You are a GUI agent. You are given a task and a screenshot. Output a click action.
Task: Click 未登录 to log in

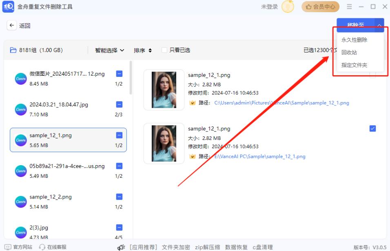pyautogui.click(x=269, y=7)
